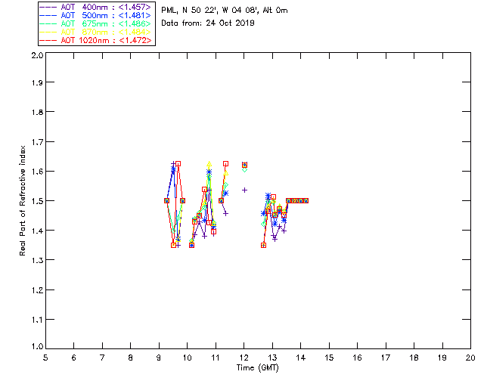Click the 1.7 y-axis label
This screenshot has height=387, width=484.
[x=37, y=142]
